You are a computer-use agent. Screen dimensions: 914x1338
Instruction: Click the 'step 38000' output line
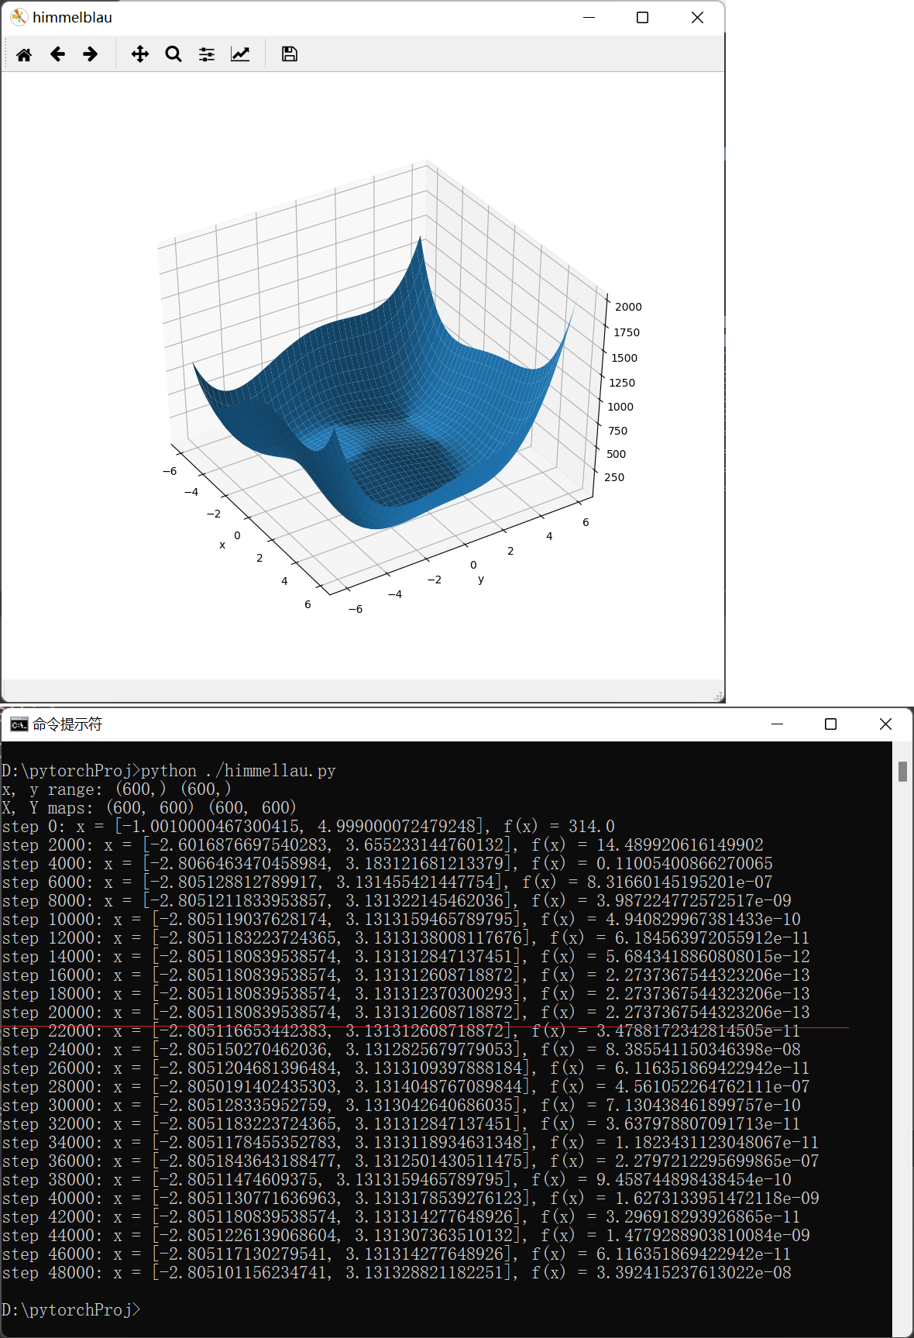coord(397,1180)
